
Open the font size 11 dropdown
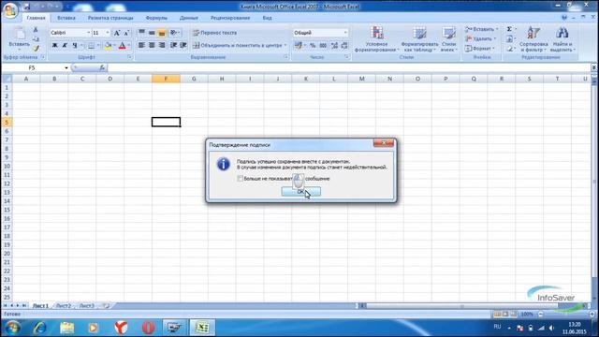pyautogui.click(x=108, y=33)
